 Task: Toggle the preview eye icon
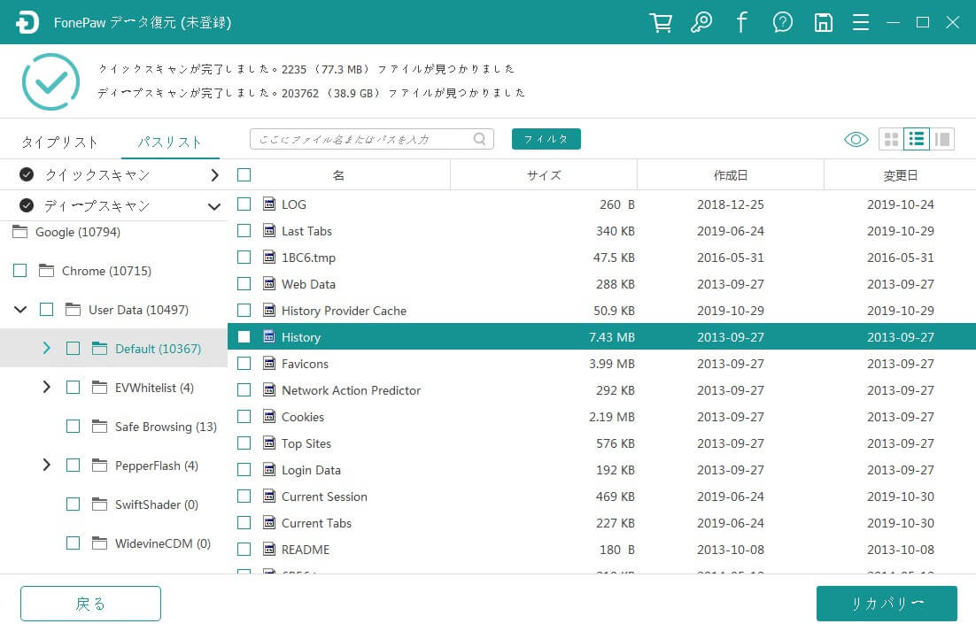pyautogui.click(x=856, y=139)
